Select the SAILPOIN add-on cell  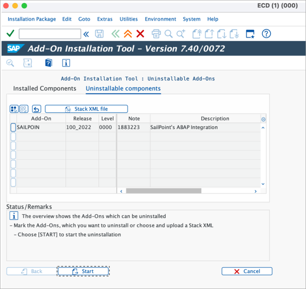tap(41, 127)
